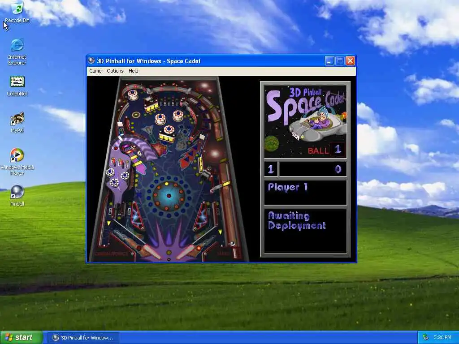Click the 3D Pinball taskbar button

[x=83, y=338]
